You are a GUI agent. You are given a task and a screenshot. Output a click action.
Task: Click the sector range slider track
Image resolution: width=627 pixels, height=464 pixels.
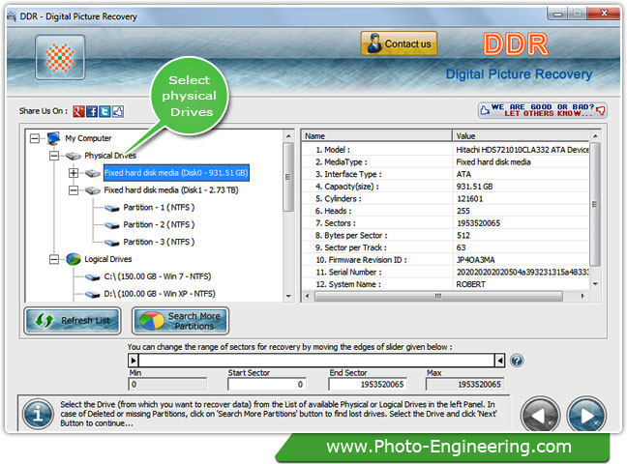click(316, 361)
